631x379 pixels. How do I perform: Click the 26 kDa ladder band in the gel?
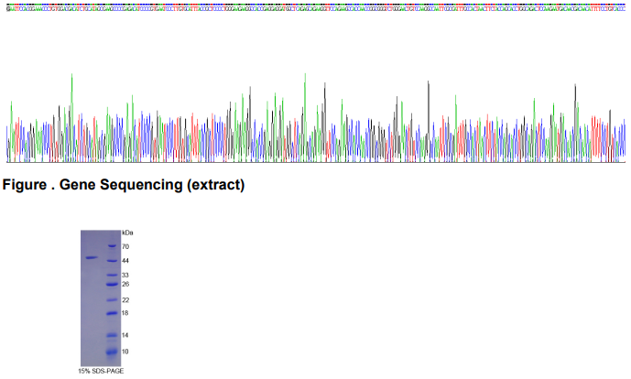111,285
